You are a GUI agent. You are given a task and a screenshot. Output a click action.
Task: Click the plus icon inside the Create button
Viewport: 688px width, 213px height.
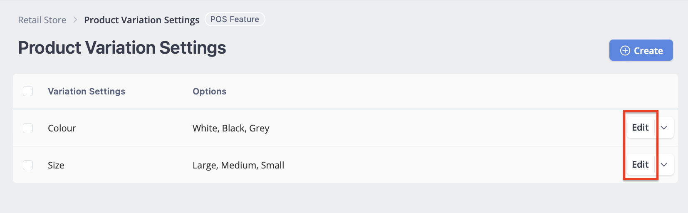tap(625, 51)
